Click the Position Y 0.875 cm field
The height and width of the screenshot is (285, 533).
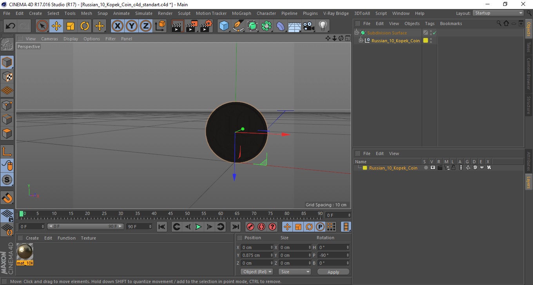coord(257,255)
